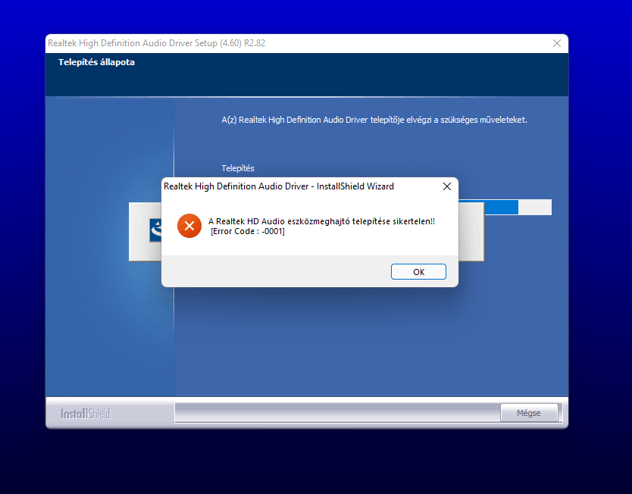Click the 'Telepítés' label above progress bar

pos(238,168)
